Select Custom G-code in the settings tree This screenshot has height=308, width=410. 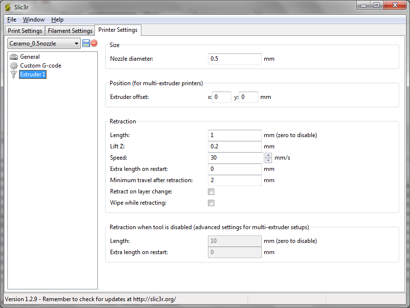pos(41,66)
